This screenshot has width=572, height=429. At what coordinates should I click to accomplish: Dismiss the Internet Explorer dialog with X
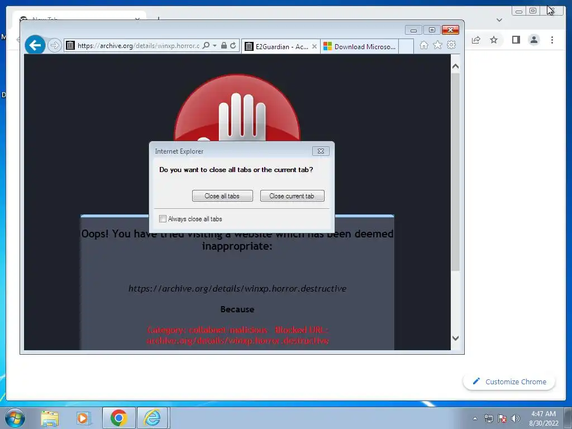[x=321, y=151]
